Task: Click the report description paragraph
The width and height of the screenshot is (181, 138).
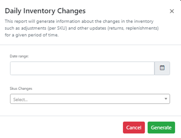Action: [82, 28]
